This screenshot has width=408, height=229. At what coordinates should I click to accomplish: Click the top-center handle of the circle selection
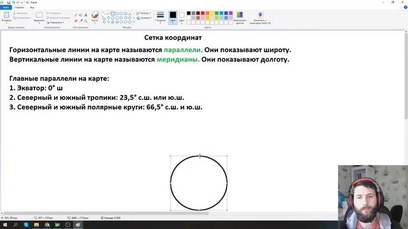click(200, 156)
